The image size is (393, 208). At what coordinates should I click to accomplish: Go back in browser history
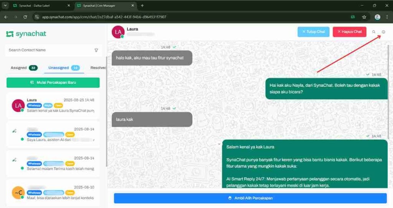point(6,17)
